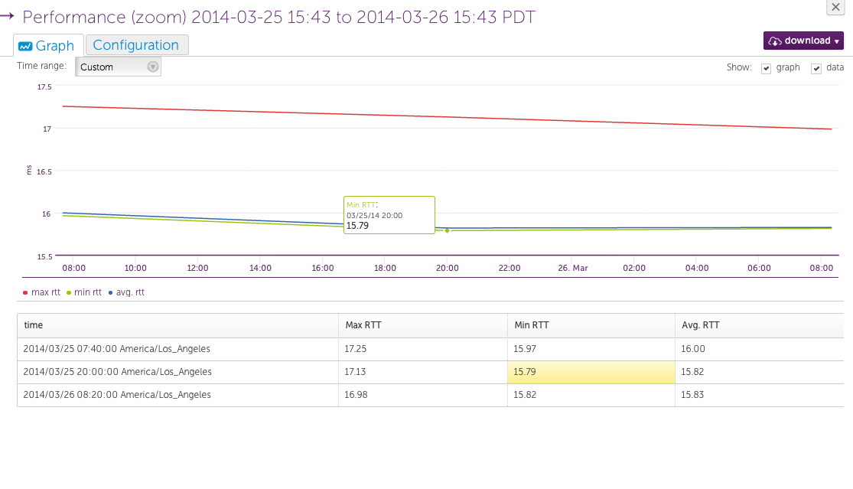Image resolution: width=853 pixels, height=489 pixels.
Task: Click the performance zoom title text
Action: click(x=278, y=17)
